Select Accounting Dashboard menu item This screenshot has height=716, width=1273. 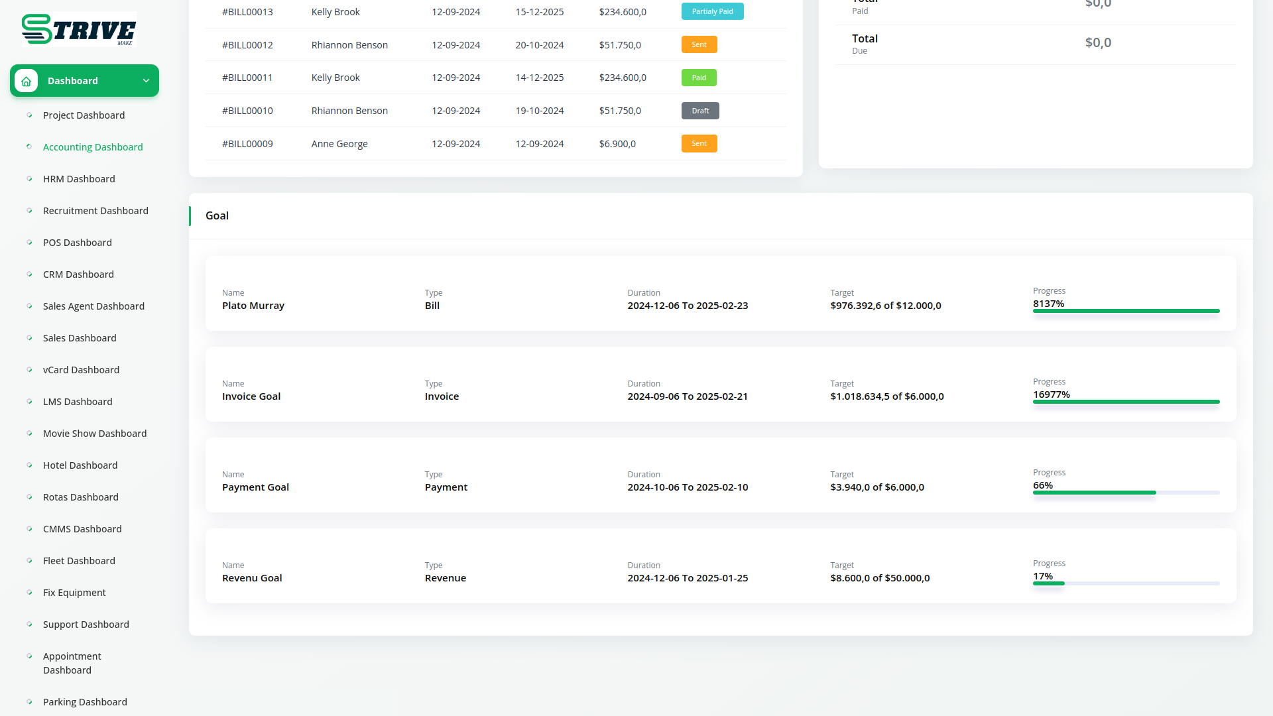(93, 147)
